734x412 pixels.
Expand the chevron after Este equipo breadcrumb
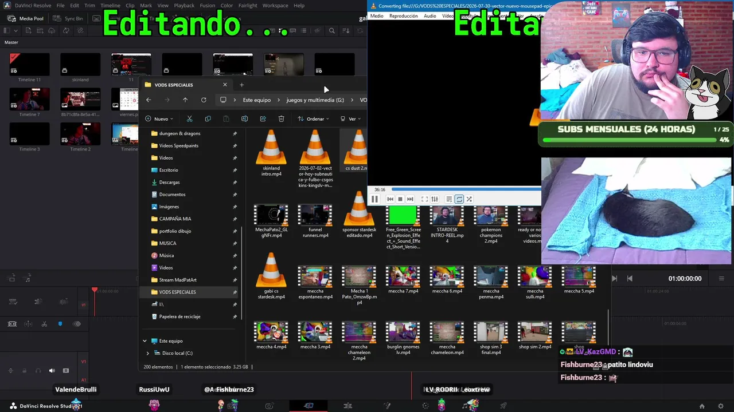coord(279,100)
